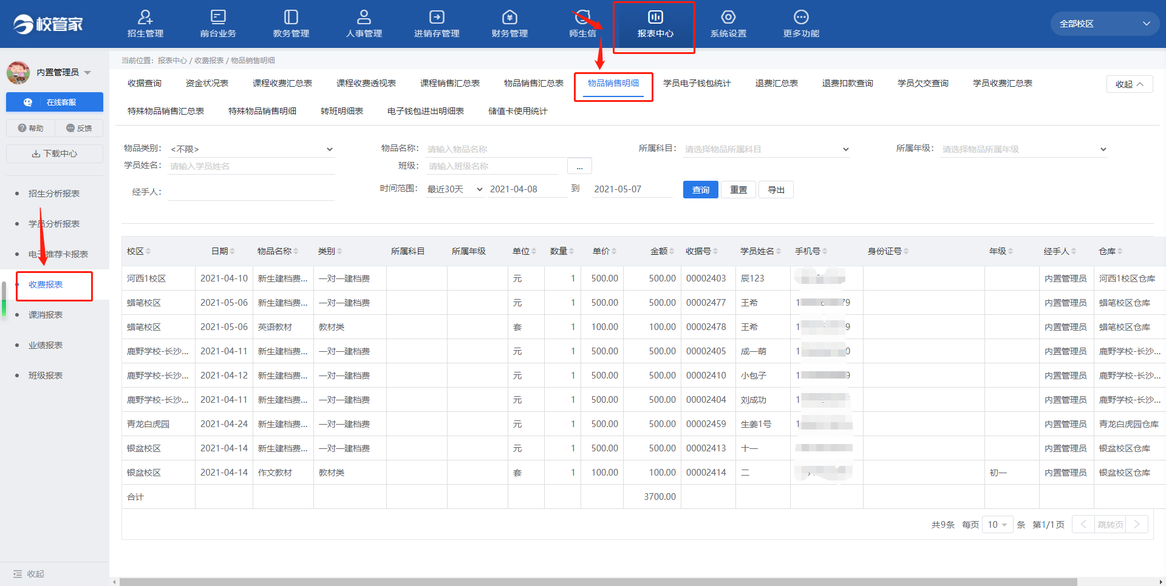Sort by 单价 column
This screenshot has height=586, width=1166.
coord(604,251)
